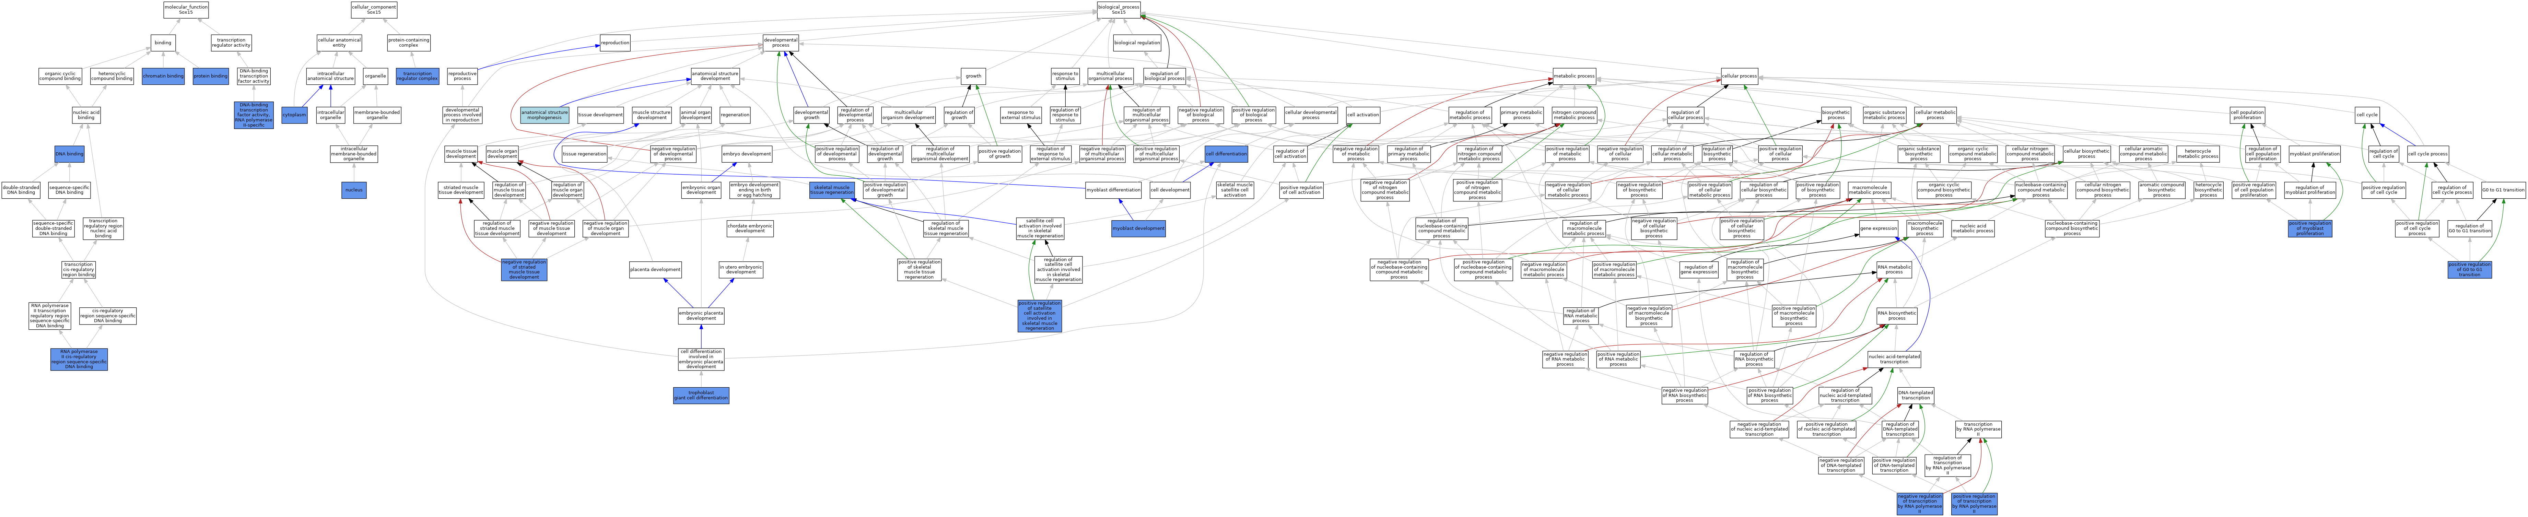Click the 'nucleic acid metabolic process' node
Viewport: 2528px width, 517px height.
point(1973,228)
